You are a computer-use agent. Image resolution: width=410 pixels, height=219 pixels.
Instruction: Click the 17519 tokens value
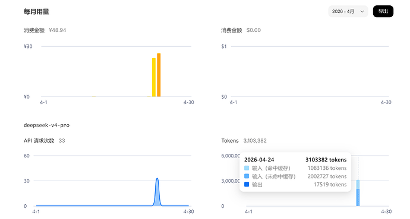(x=330, y=184)
